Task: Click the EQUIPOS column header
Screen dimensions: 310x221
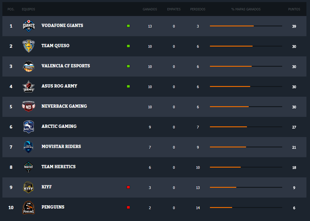Action: (x=28, y=9)
